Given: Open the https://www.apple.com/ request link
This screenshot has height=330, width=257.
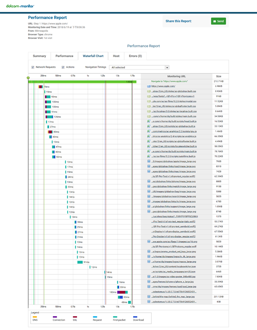Looking at the screenshot, I should point(163,86).
